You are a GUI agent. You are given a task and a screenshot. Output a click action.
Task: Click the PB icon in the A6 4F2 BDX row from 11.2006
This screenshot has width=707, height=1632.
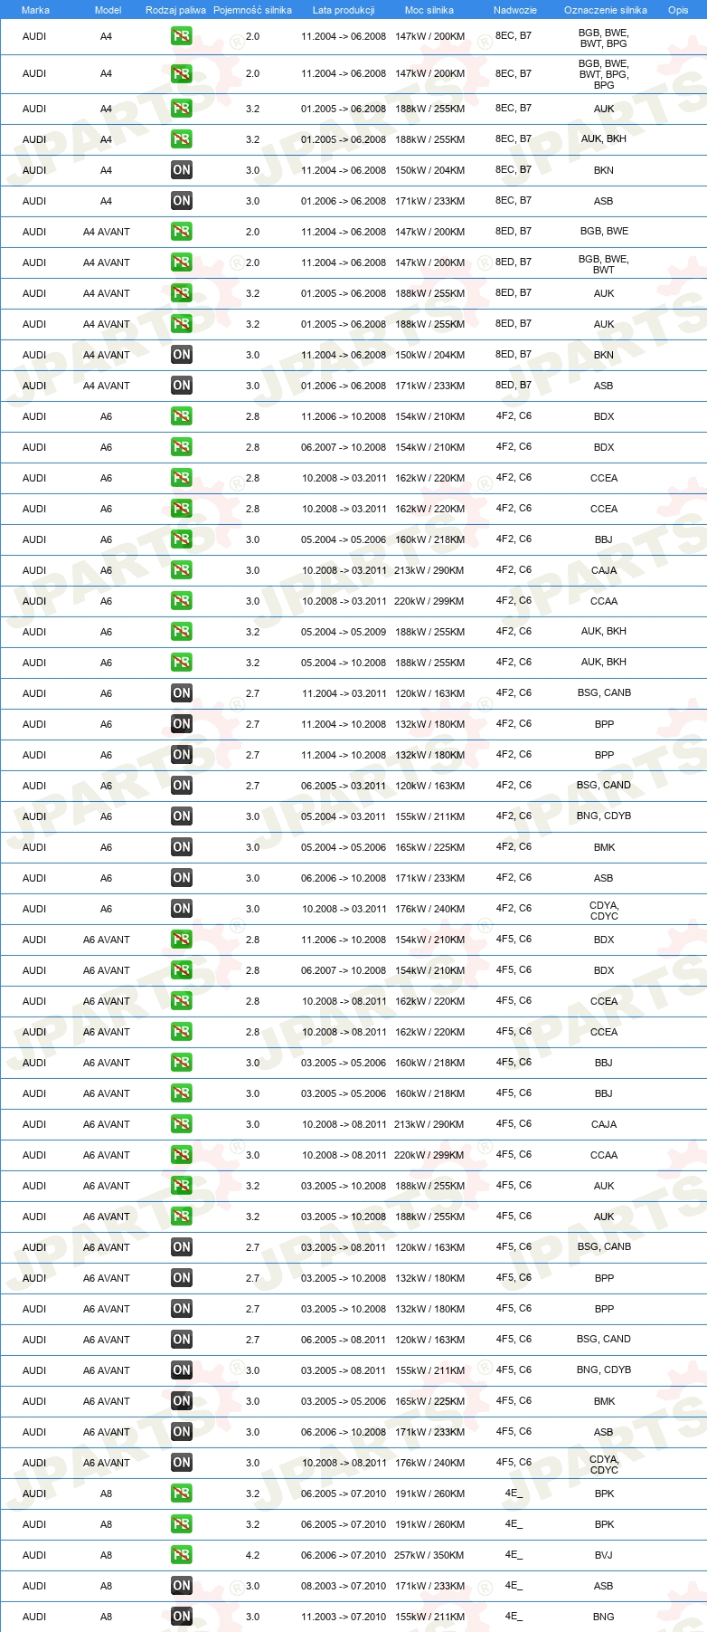(182, 416)
